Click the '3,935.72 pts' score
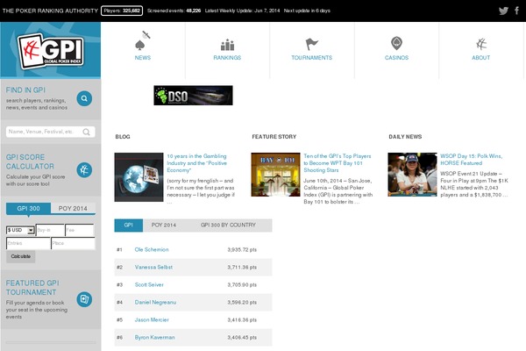The image size is (526, 351). tap(242, 249)
